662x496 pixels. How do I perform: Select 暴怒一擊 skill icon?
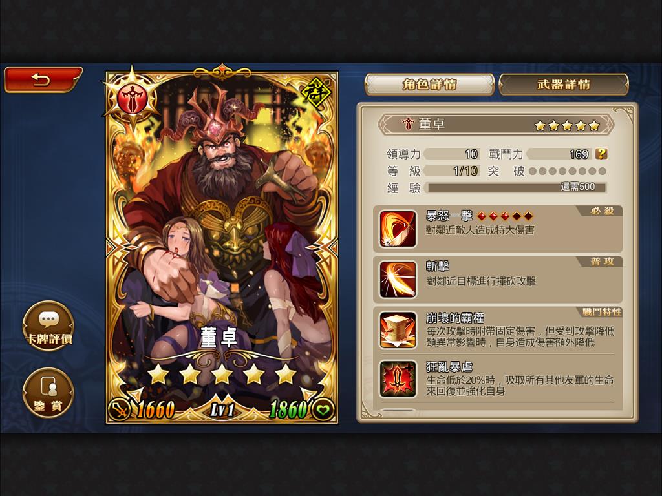[x=398, y=229]
